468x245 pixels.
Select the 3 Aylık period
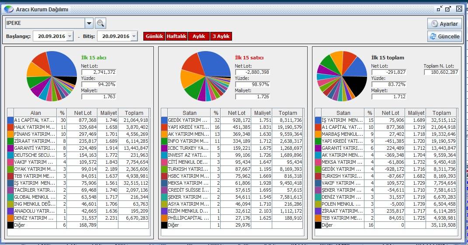(221, 36)
